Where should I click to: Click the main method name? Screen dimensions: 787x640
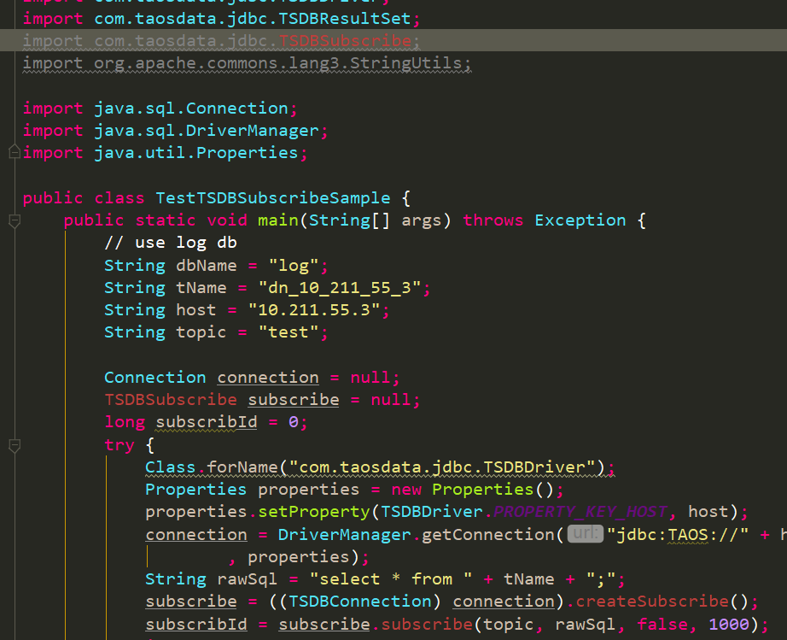(x=277, y=220)
